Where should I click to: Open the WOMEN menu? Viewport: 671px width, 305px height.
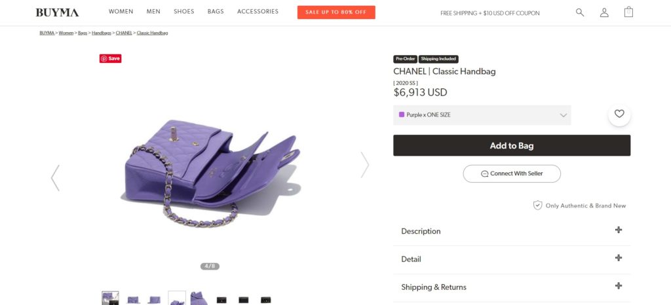coord(121,12)
